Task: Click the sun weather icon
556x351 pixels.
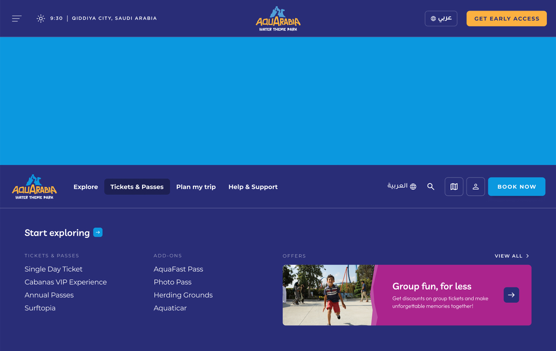Action: 41,18
